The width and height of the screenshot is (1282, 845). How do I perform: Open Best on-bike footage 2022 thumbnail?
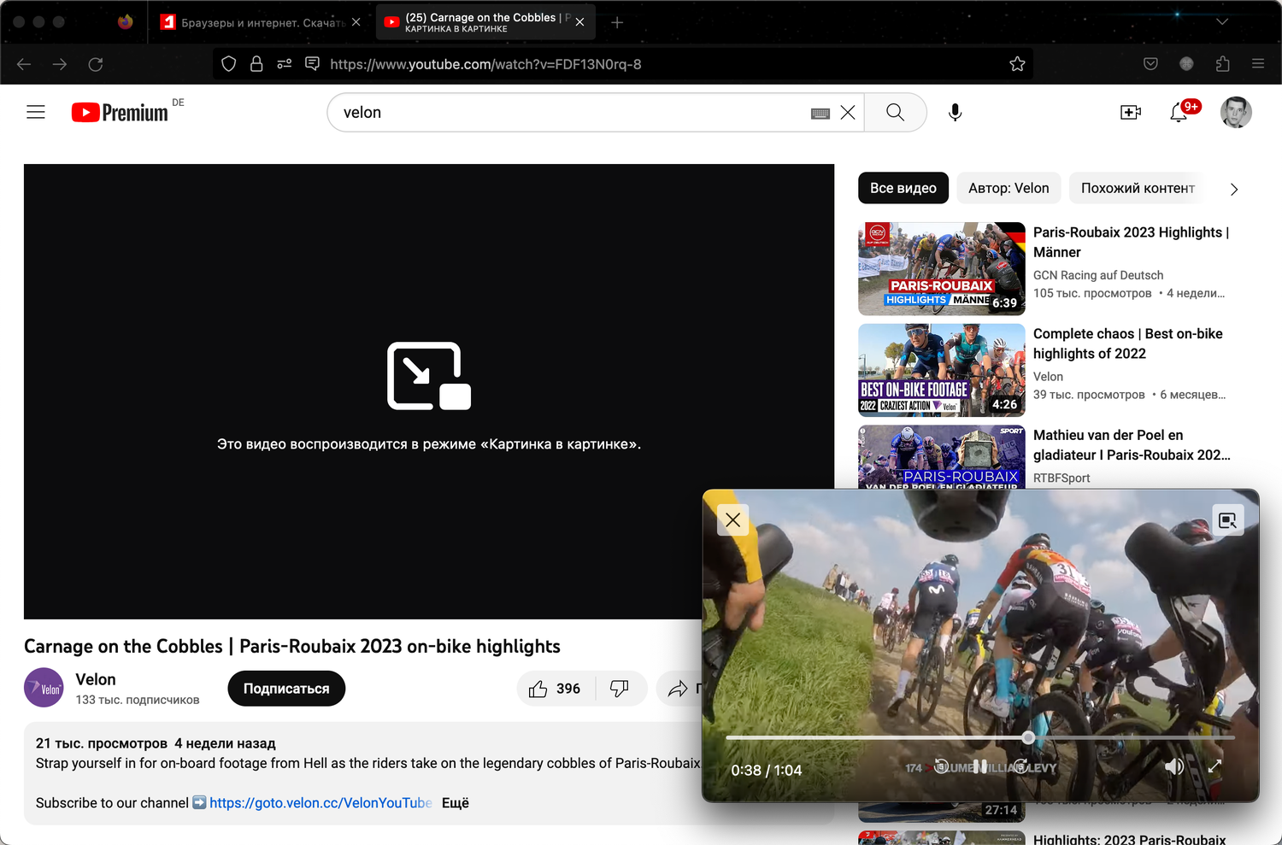click(x=942, y=370)
